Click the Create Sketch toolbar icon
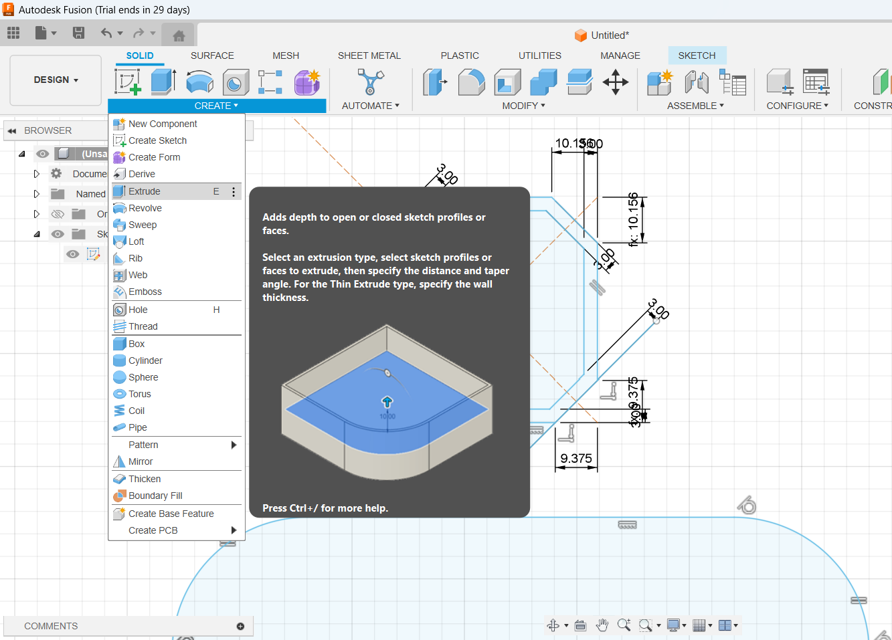This screenshot has height=640, width=892. [128, 82]
